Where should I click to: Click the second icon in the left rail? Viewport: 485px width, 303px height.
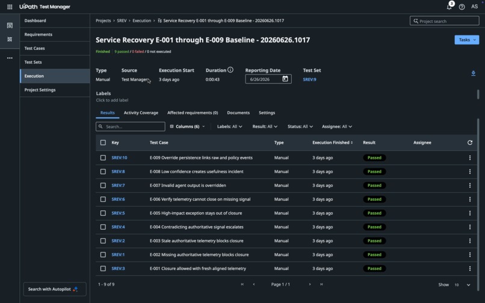[10, 39]
